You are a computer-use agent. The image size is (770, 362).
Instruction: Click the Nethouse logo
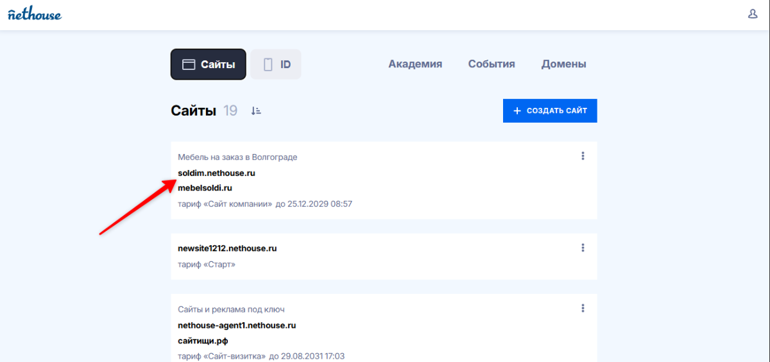click(x=35, y=14)
